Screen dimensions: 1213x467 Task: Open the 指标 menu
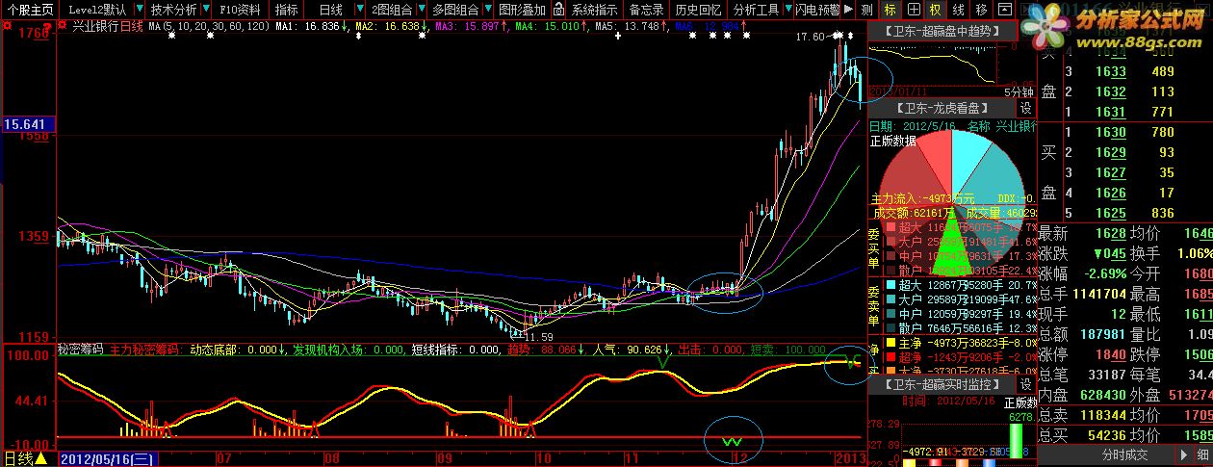[x=287, y=10]
